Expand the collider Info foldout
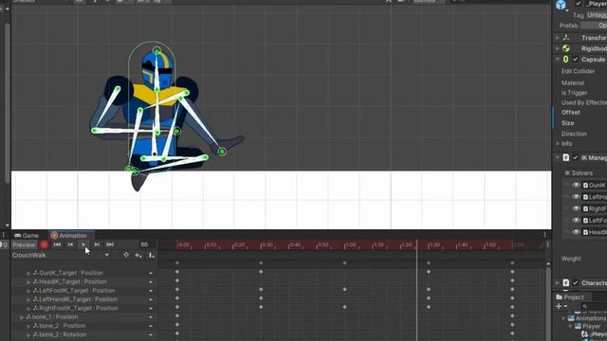 (x=558, y=143)
